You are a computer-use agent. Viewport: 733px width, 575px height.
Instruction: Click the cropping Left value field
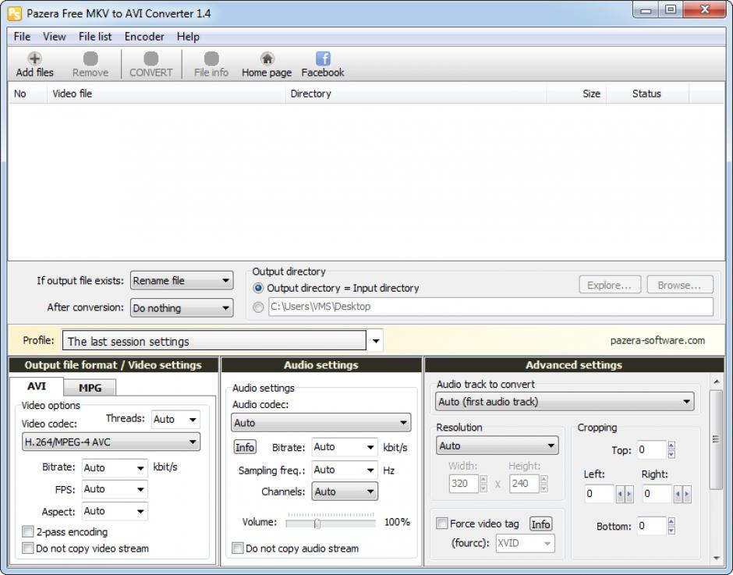coord(599,494)
